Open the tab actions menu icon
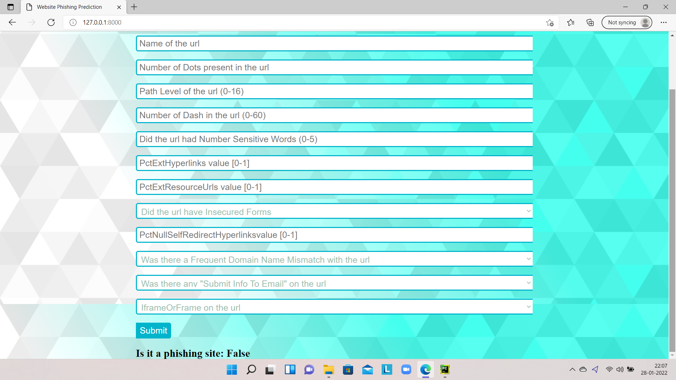 (x=11, y=7)
